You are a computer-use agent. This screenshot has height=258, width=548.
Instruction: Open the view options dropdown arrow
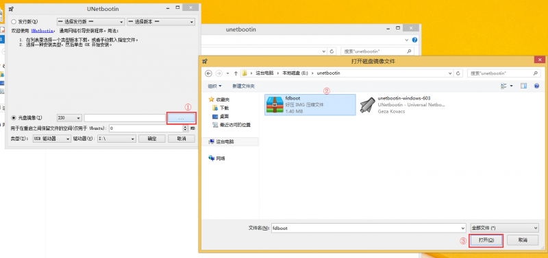tap(511, 86)
